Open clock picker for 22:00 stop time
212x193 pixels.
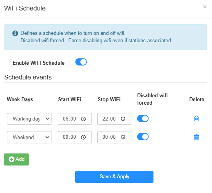click(x=123, y=119)
